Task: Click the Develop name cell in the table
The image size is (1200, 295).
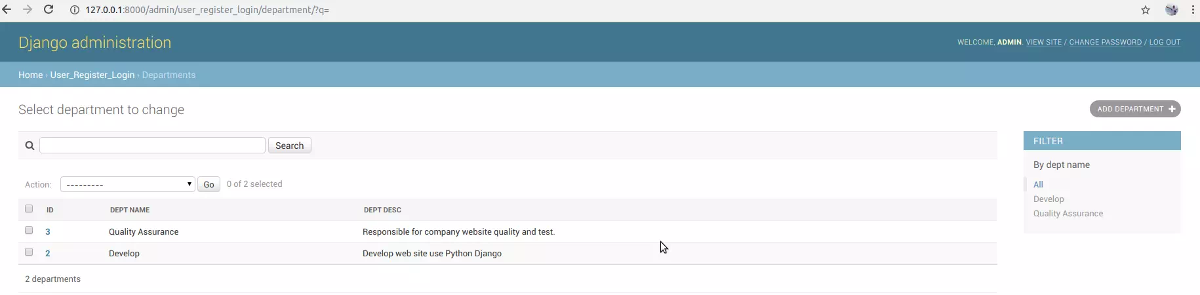Action: click(124, 253)
